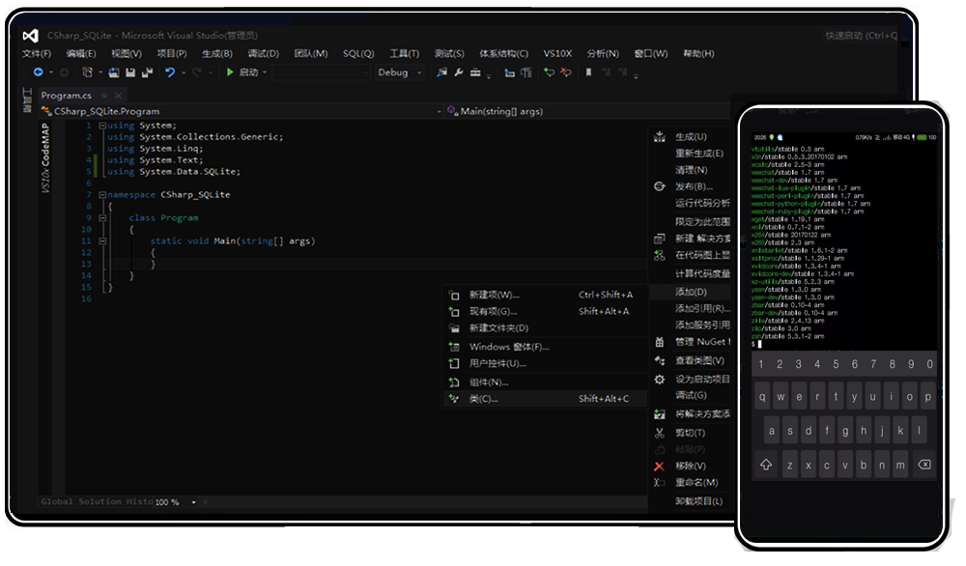Navigate backward with the blue arrow button
966x566 pixels.
[39, 72]
